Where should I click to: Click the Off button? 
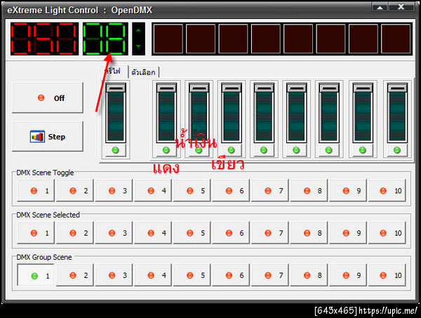click(48, 98)
